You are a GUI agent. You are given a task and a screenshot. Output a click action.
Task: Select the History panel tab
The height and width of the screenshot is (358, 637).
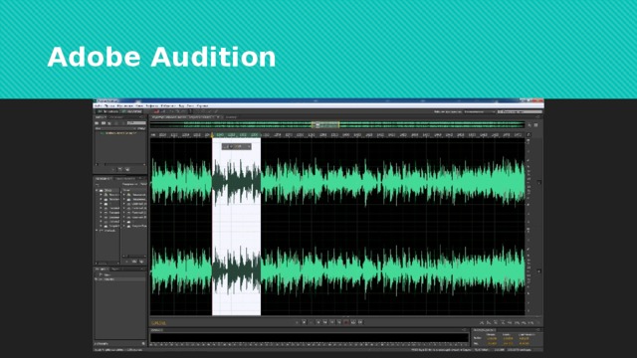point(101,269)
